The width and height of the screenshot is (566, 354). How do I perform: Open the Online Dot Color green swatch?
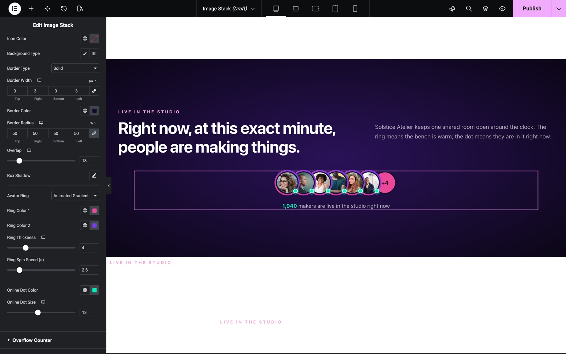pos(94,290)
